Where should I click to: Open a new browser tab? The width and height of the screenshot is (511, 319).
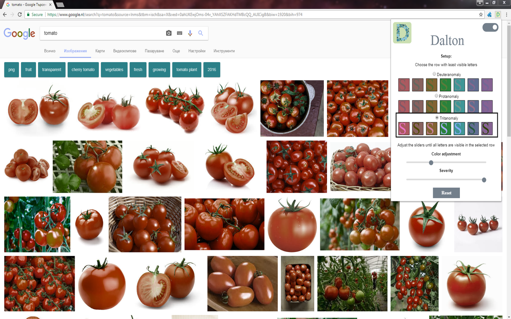[60, 5]
